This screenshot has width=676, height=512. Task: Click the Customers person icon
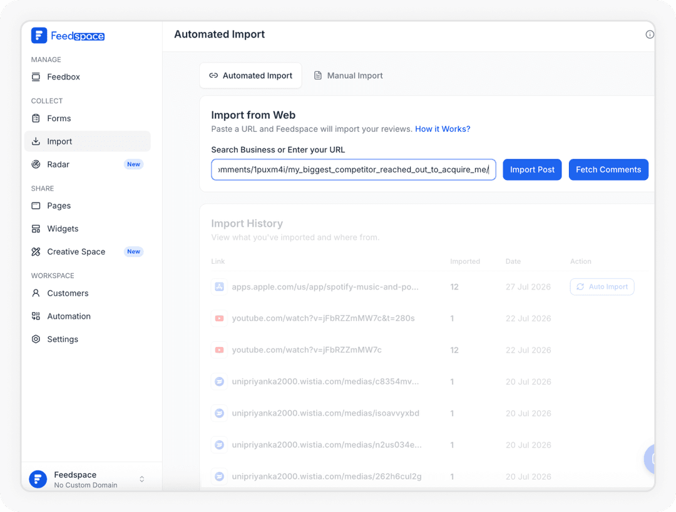click(x=36, y=293)
